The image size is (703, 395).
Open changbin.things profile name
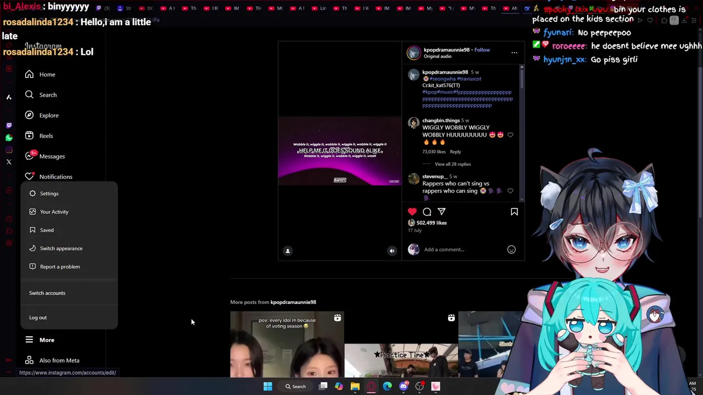coord(441,121)
